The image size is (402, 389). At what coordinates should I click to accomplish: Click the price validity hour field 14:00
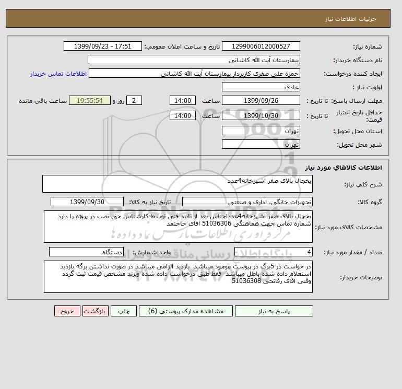(x=183, y=115)
